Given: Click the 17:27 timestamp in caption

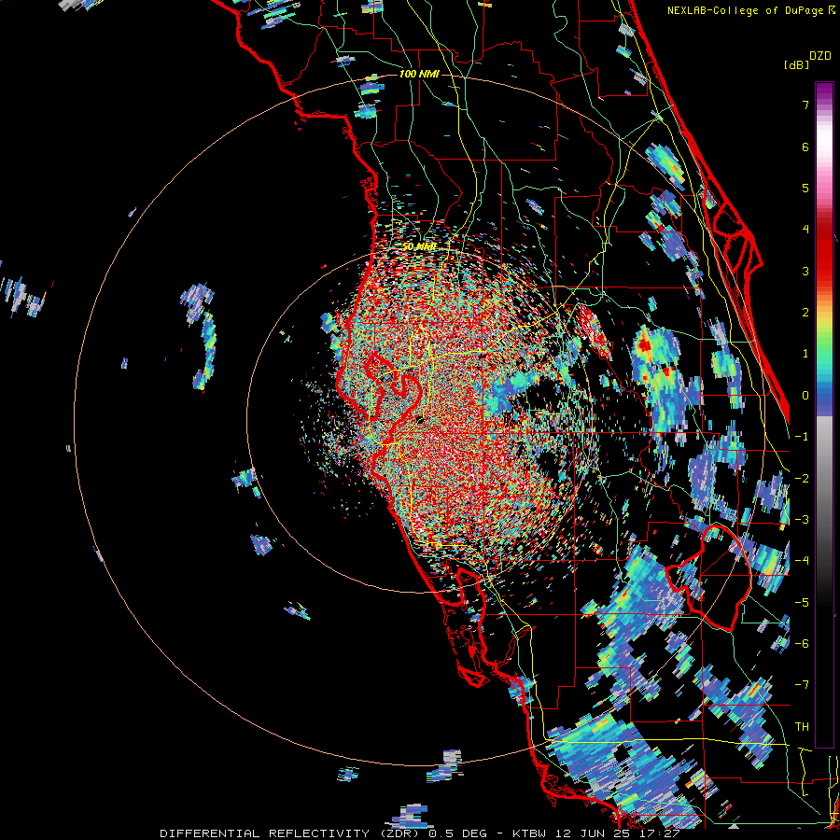Looking at the screenshot, I should pos(661,833).
